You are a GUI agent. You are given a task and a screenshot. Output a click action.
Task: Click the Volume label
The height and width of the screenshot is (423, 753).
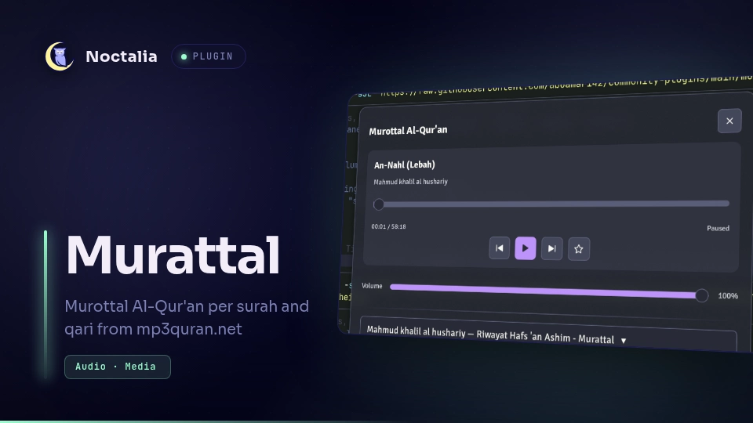pos(372,286)
